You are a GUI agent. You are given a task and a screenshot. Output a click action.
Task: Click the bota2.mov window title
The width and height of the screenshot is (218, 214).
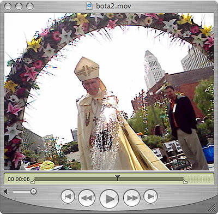point(113,6)
